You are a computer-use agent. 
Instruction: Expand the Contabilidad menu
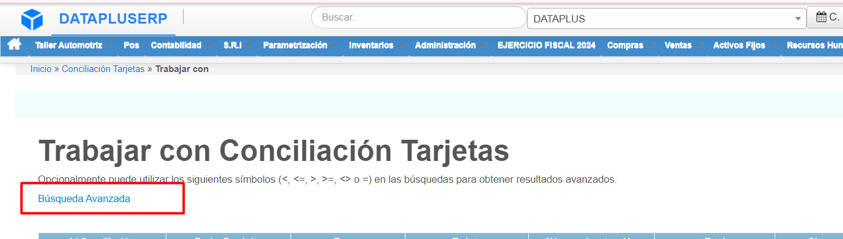coord(180,45)
